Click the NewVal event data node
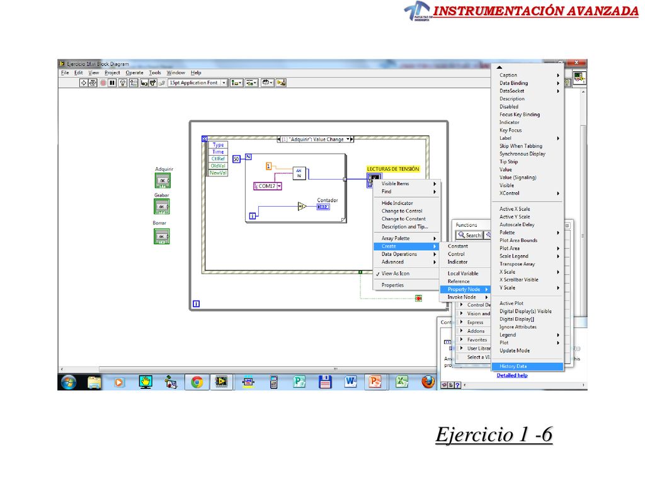Viewport: 645px width, 484px height. pyautogui.click(x=218, y=173)
